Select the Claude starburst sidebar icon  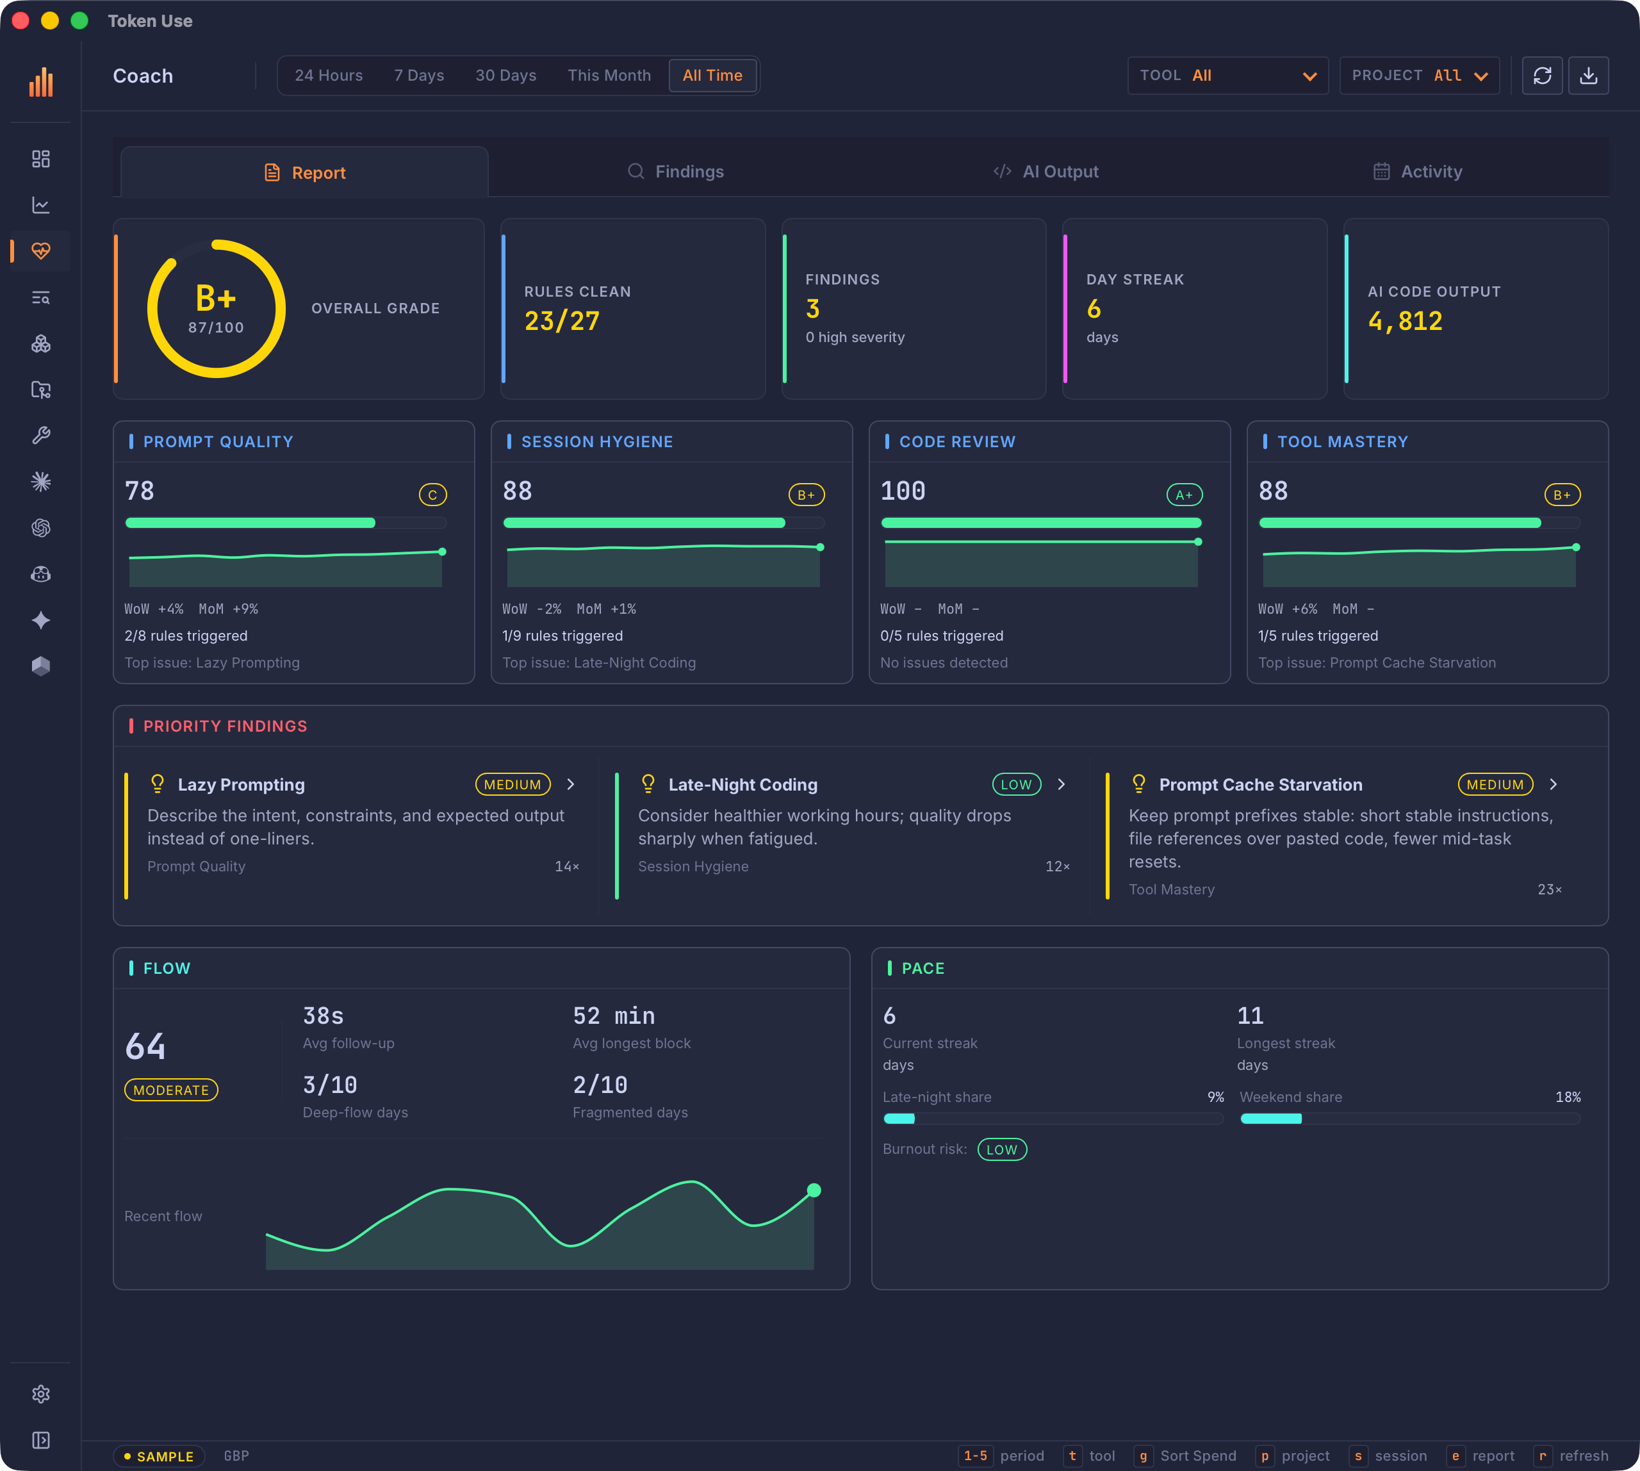tap(40, 482)
